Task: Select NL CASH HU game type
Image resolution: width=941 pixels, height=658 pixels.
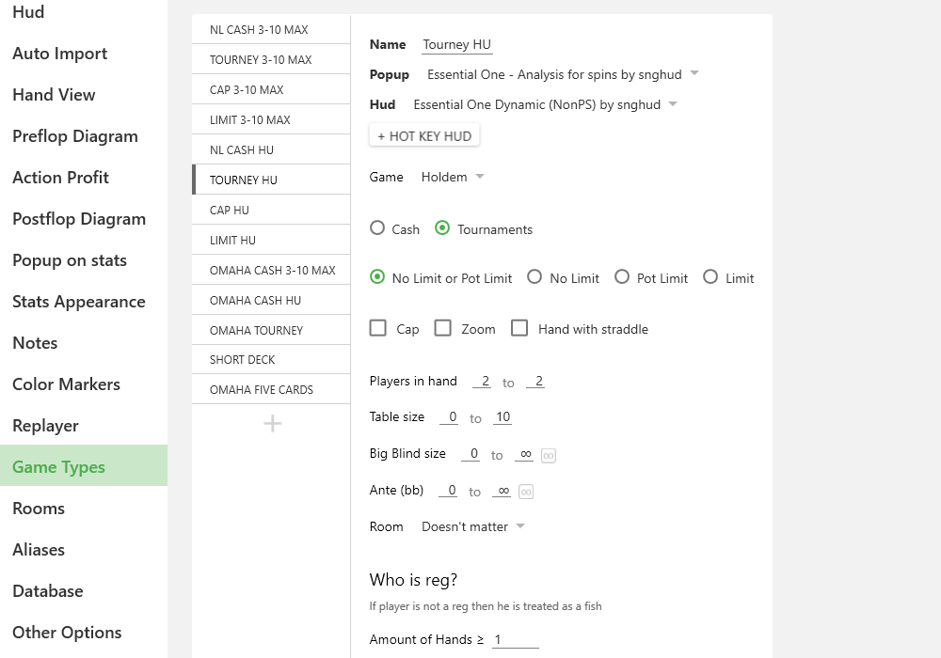Action: click(x=271, y=149)
